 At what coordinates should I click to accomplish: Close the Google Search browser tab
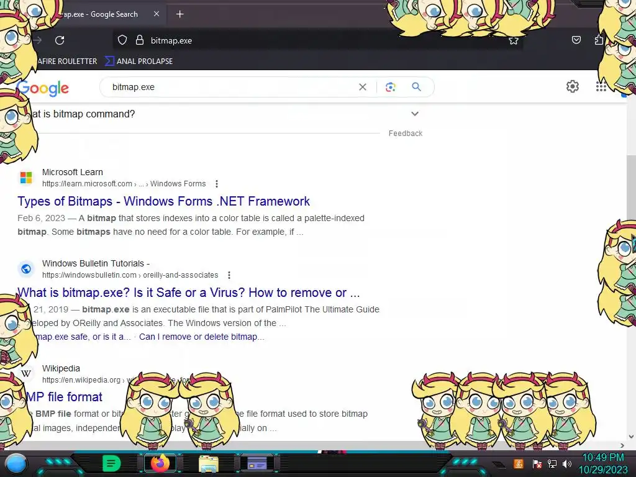click(157, 14)
